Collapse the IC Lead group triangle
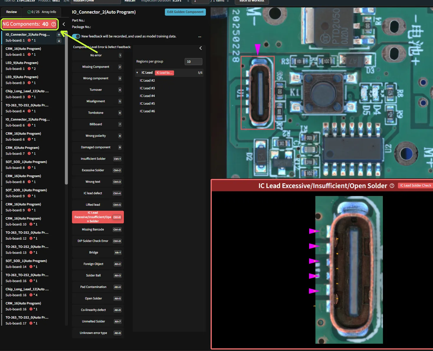 (x=137, y=72)
